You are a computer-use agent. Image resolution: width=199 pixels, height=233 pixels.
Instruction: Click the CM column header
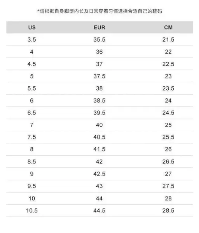coord(168,28)
